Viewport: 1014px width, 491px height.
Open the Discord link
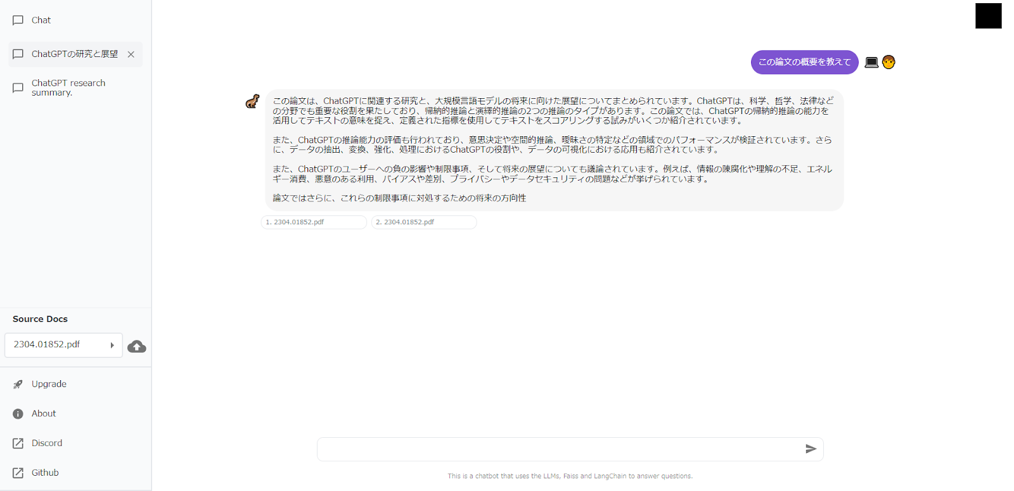tap(47, 443)
